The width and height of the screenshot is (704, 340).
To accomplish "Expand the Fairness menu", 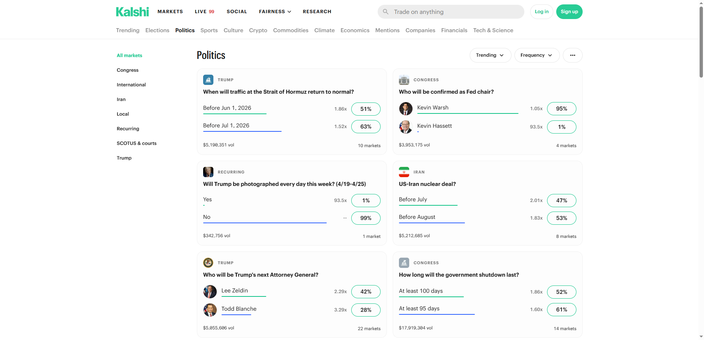I will [275, 12].
